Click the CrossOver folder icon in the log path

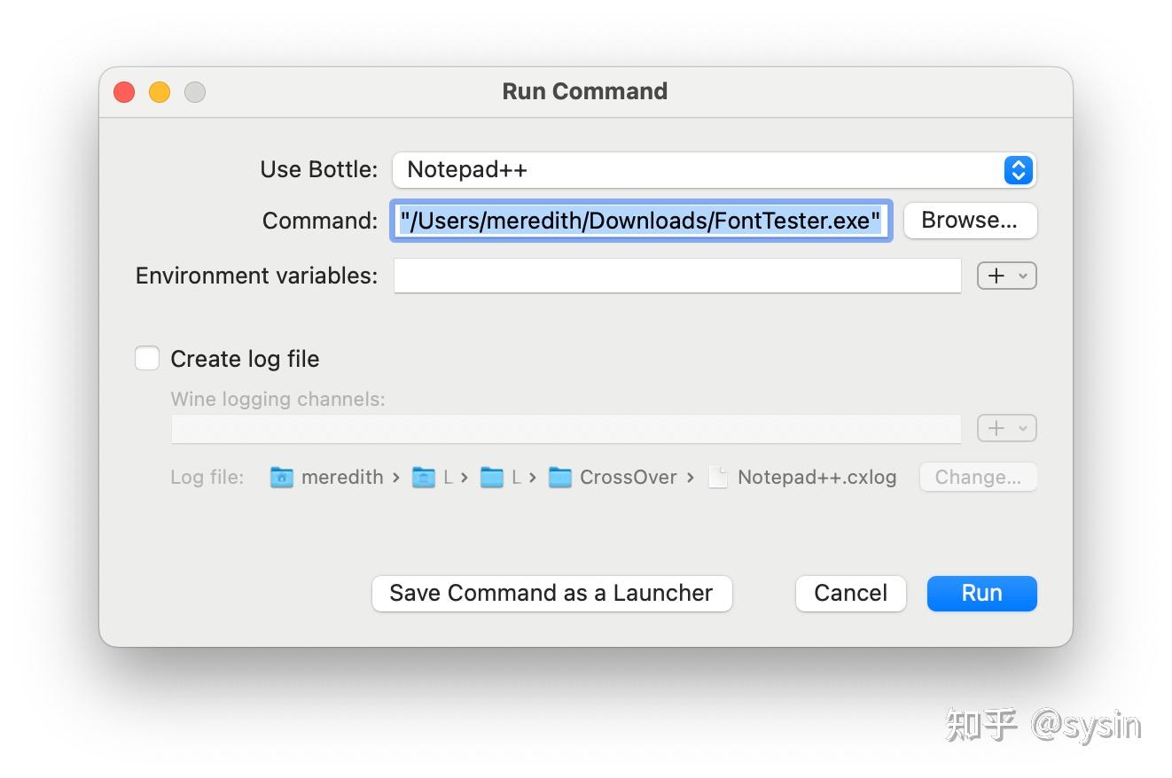pyautogui.click(x=560, y=477)
